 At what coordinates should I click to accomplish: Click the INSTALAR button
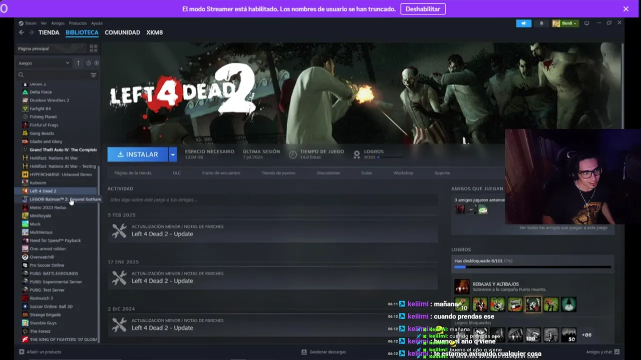pos(138,154)
